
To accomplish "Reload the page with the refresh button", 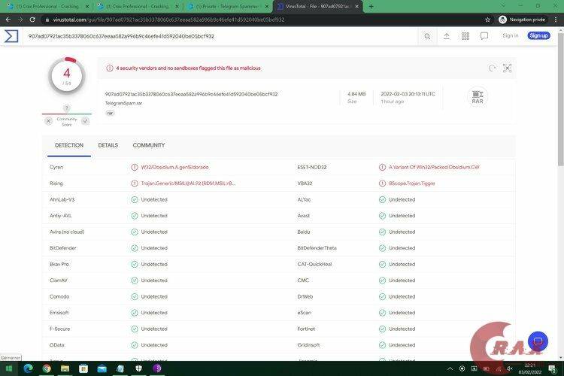I will [x=32, y=20].
